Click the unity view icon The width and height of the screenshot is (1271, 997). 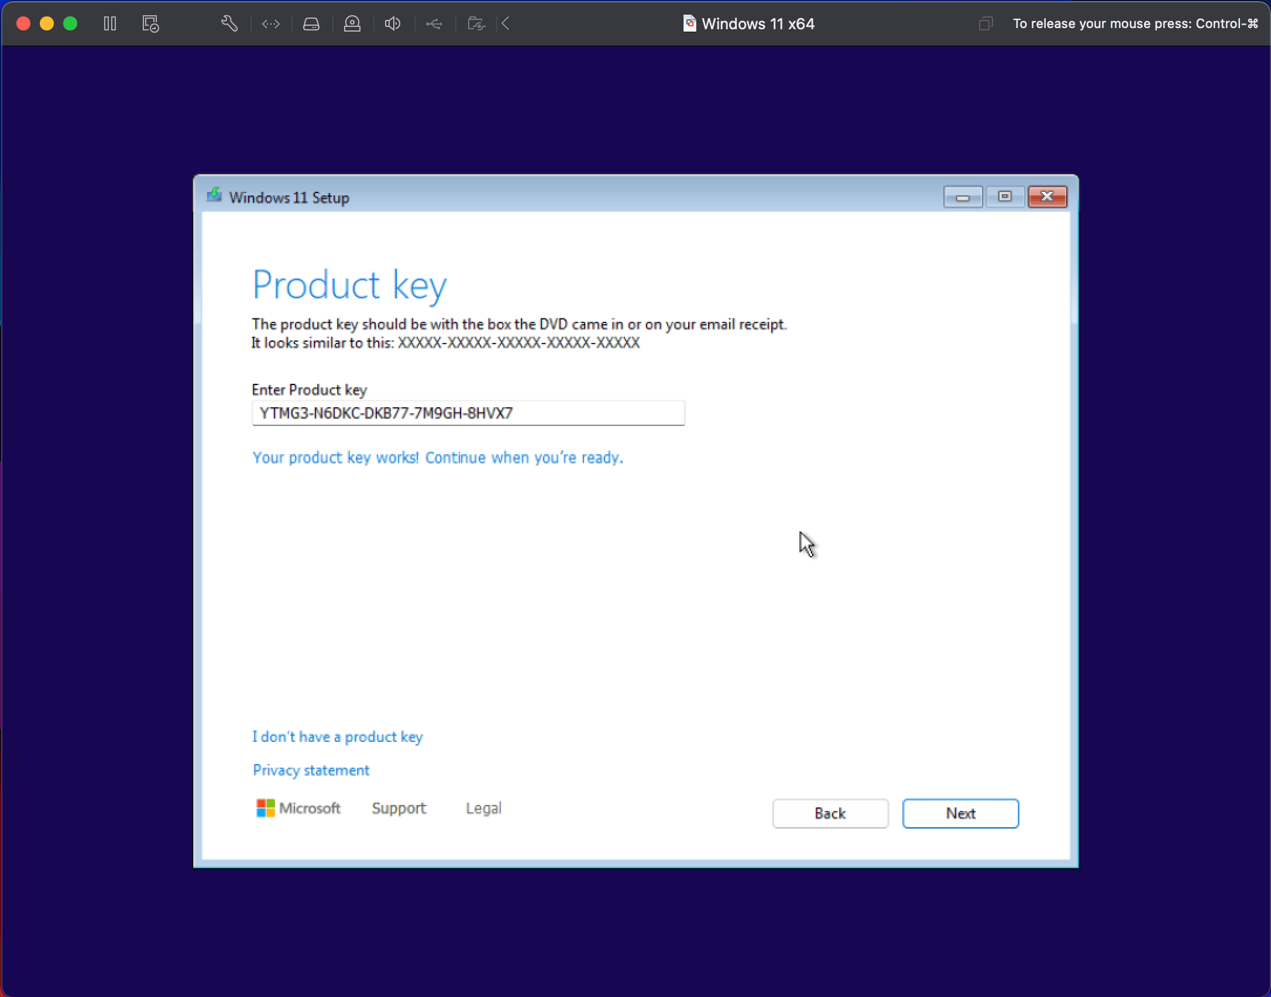tap(985, 23)
